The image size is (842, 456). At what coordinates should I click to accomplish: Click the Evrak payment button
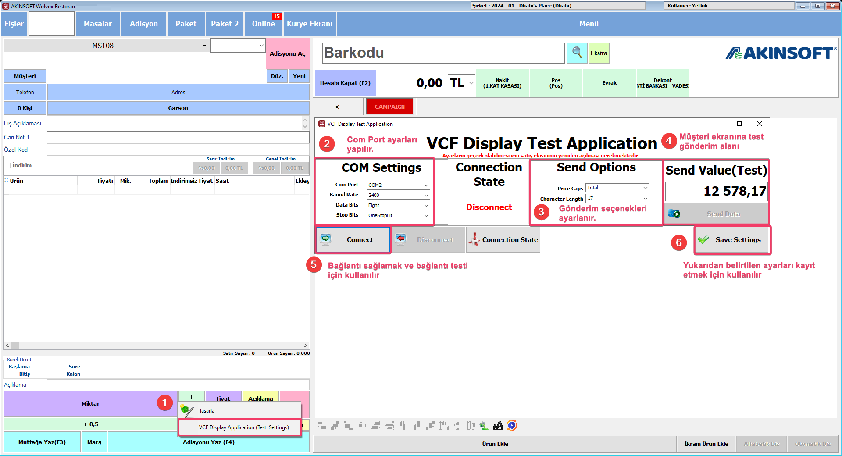(x=610, y=83)
